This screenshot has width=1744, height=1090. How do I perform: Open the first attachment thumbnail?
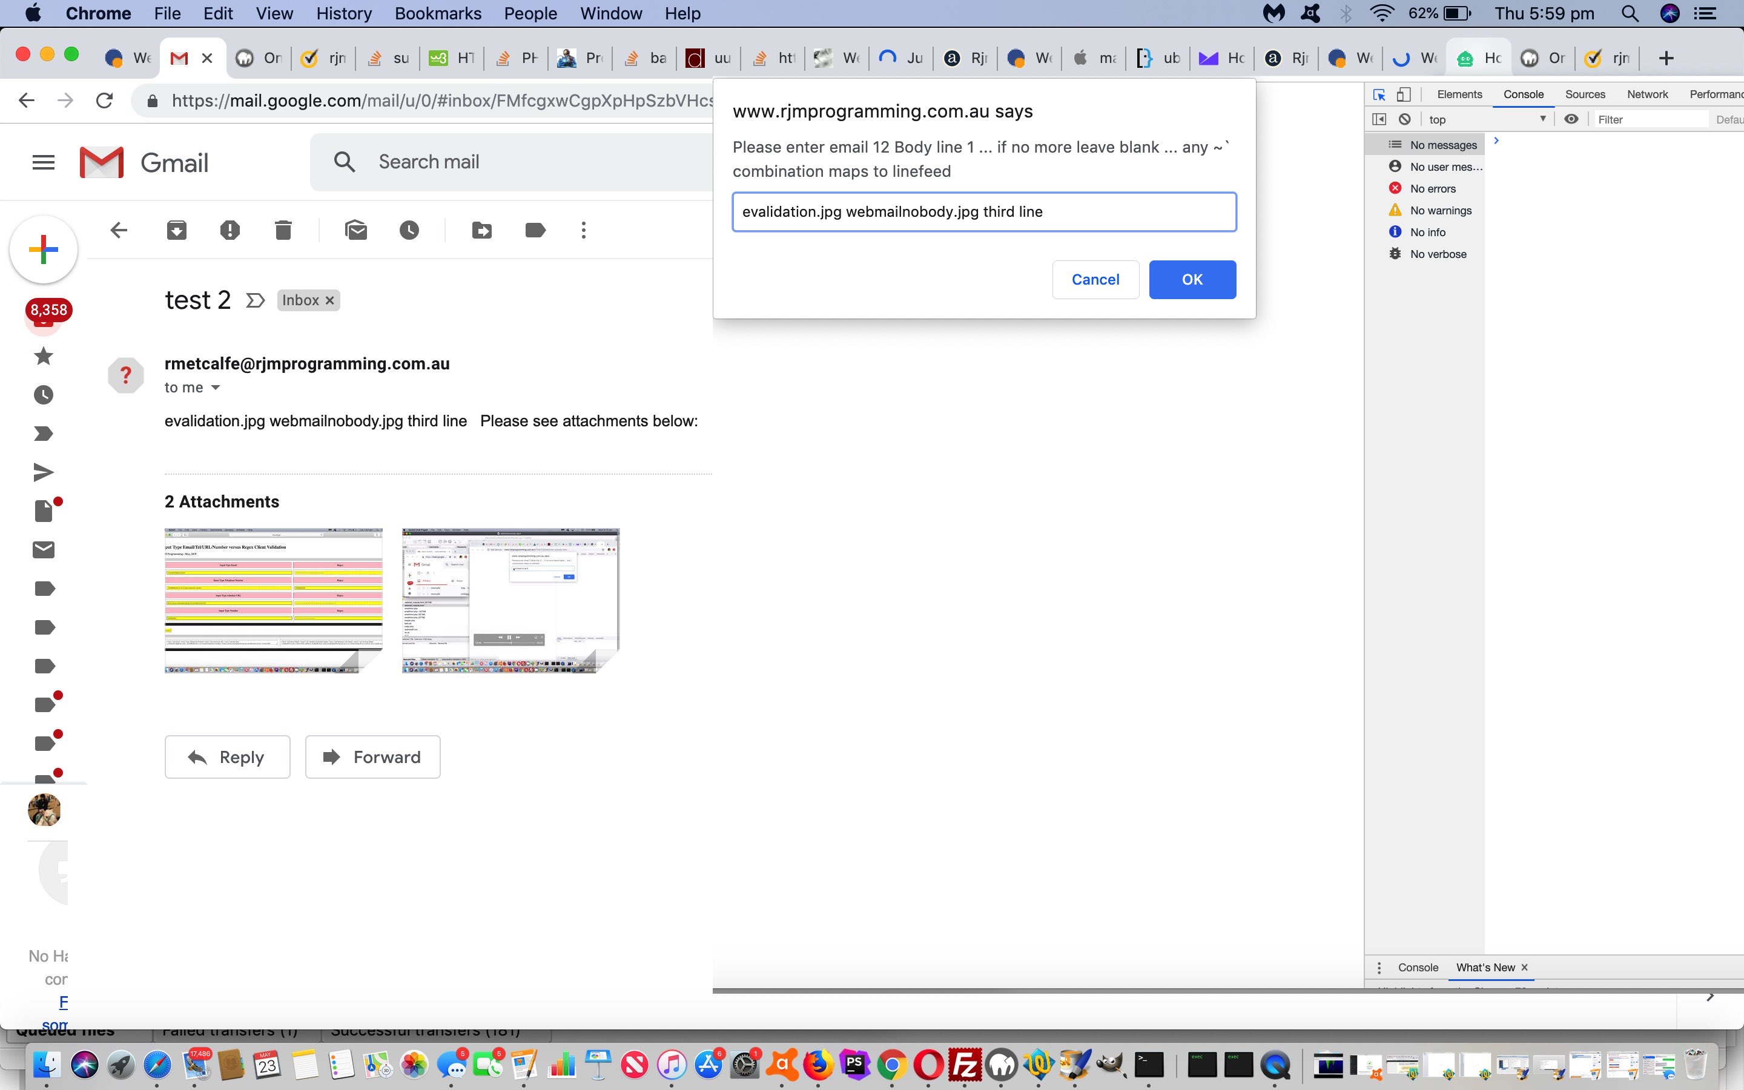(x=274, y=601)
